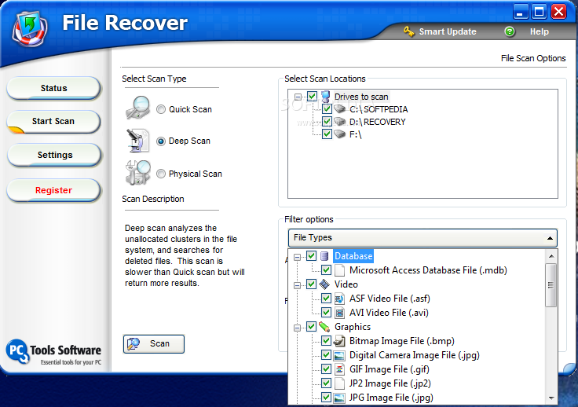
Task: Open Help from the header
Action: [540, 31]
